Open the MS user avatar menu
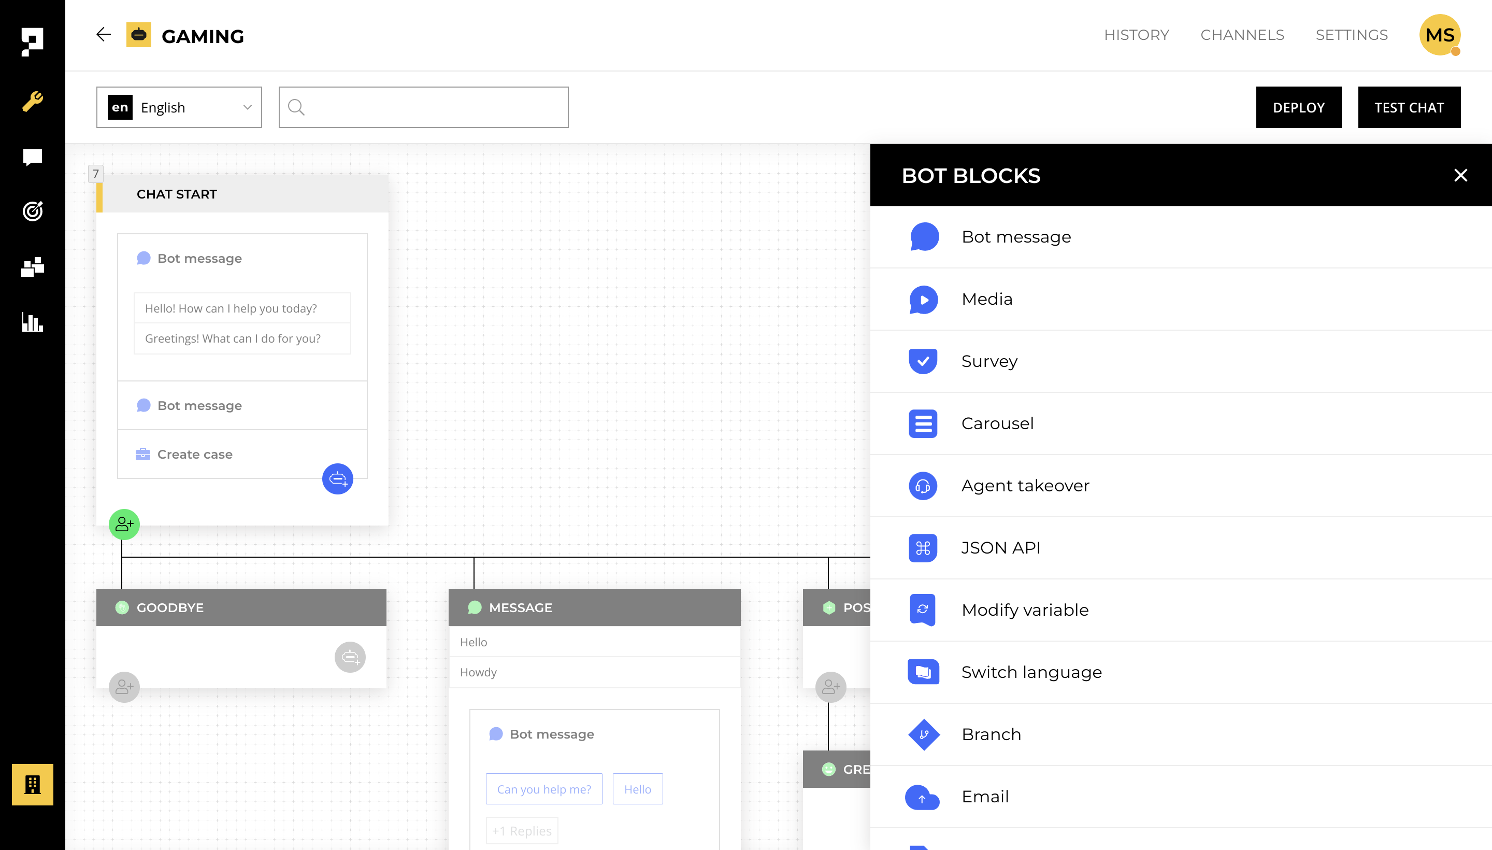This screenshot has width=1492, height=850. pos(1440,35)
